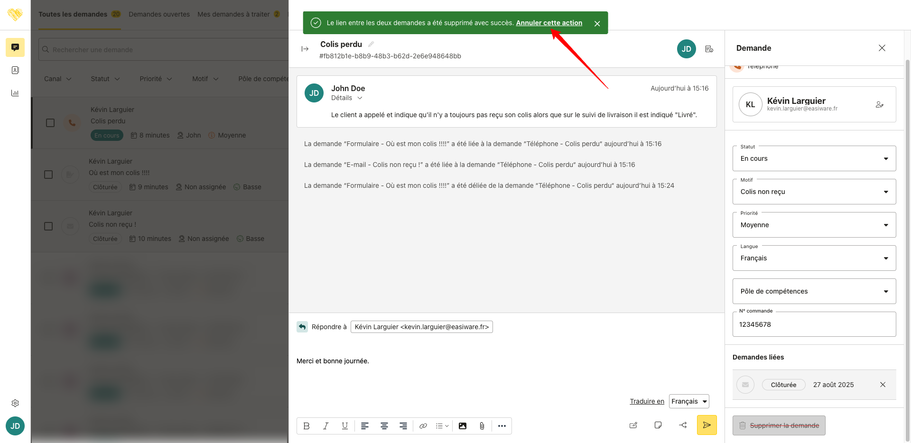Expand John Doe message Détails
911x443 pixels.
tap(347, 98)
